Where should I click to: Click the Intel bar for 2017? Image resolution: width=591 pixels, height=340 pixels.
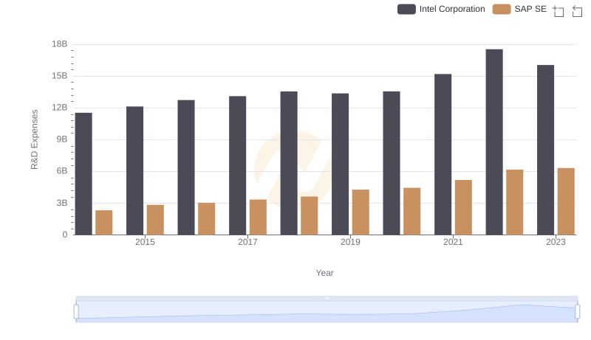[x=237, y=165]
